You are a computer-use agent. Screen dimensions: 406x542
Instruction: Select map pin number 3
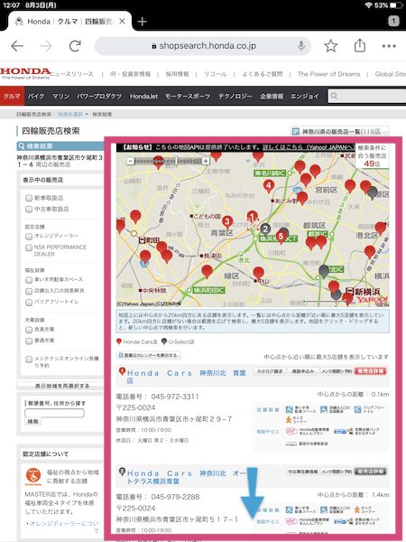226,221
